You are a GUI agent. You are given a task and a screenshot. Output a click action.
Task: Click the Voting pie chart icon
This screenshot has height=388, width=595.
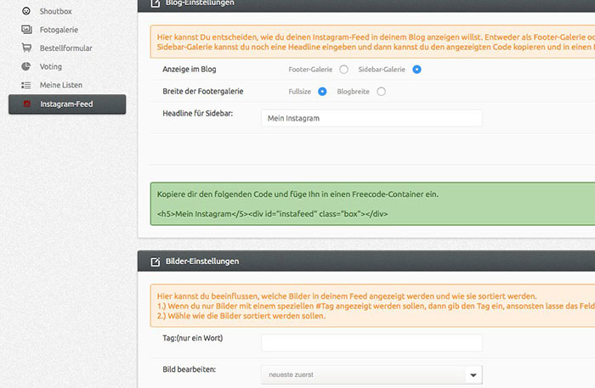point(25,66)
